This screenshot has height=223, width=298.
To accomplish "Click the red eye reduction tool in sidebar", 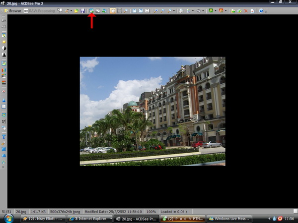I will [4, 91].
